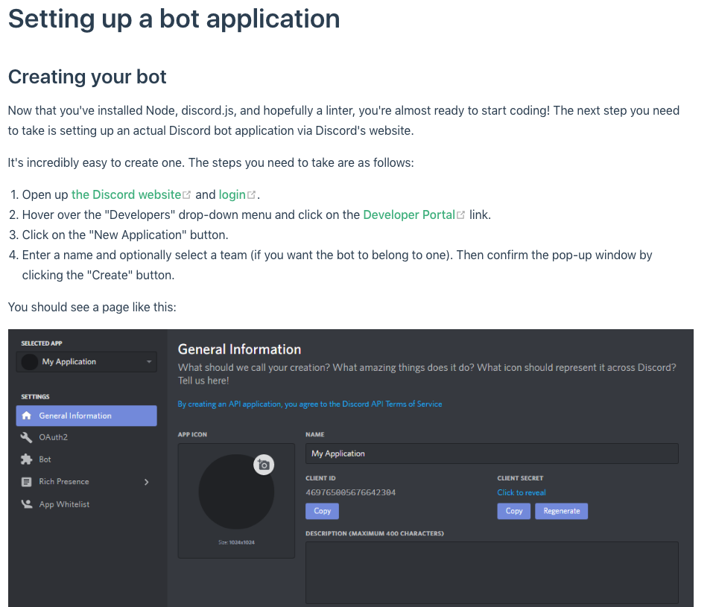Copy the Client ID with its Copy button
The height and width of the screenshot is (607, 716).
[322, 511]
